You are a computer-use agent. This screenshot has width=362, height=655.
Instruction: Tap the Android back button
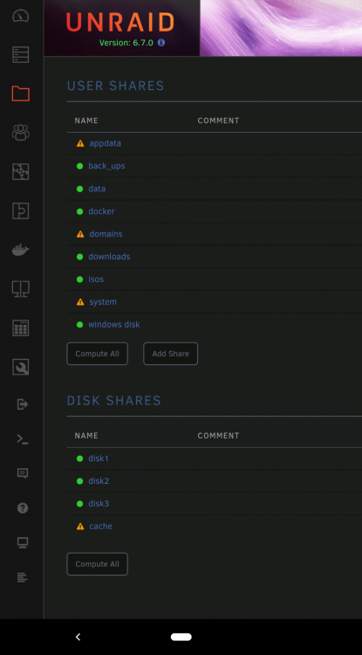[x=78, y=637]
